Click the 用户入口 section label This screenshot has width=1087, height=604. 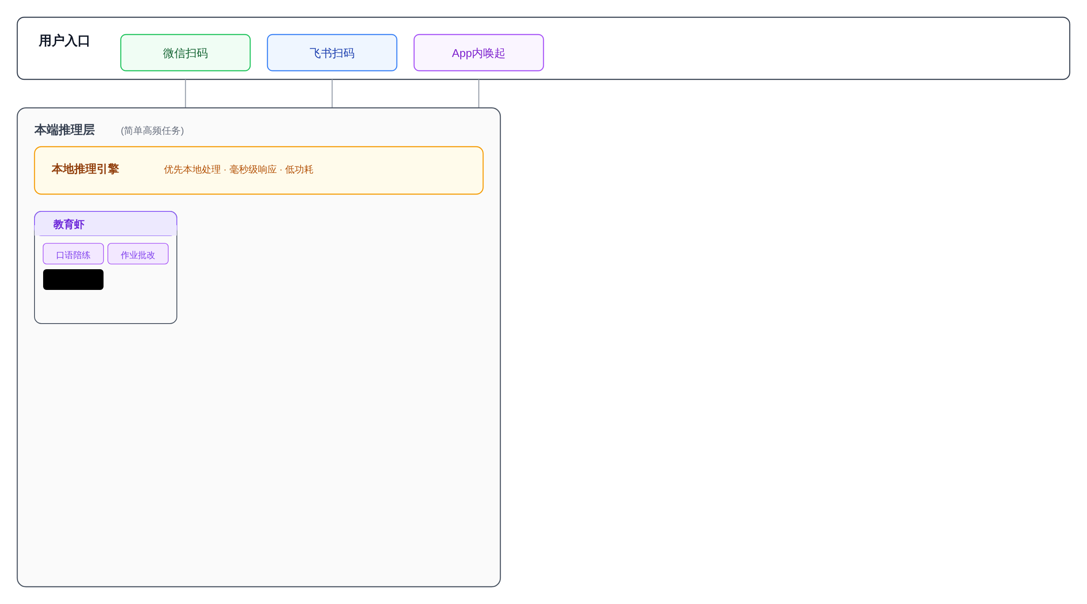(64, 41)
